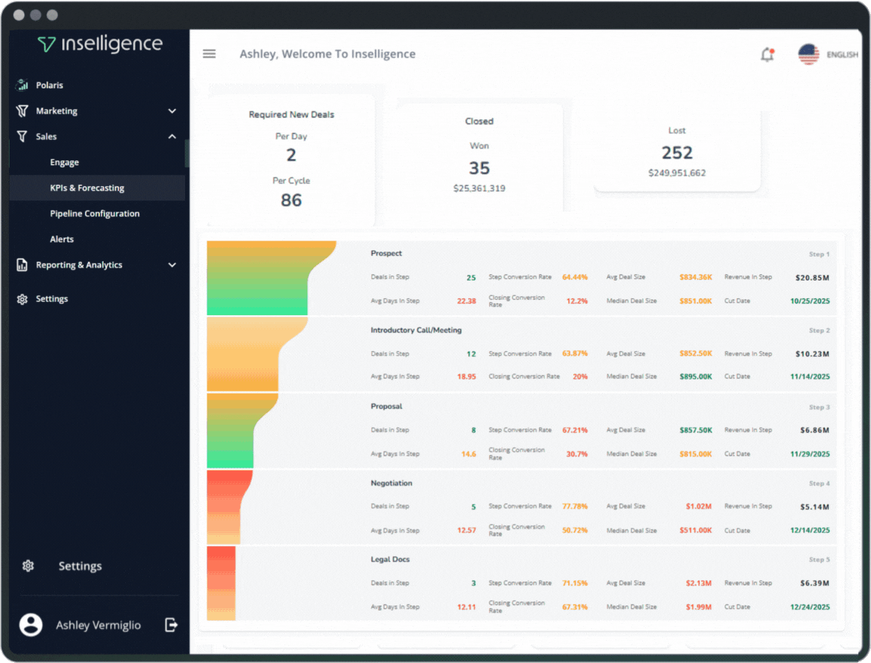Click the $2.13M average deal size
This screenshot has width=871, height=663.
pyautogui.click(x=698, y=583)
